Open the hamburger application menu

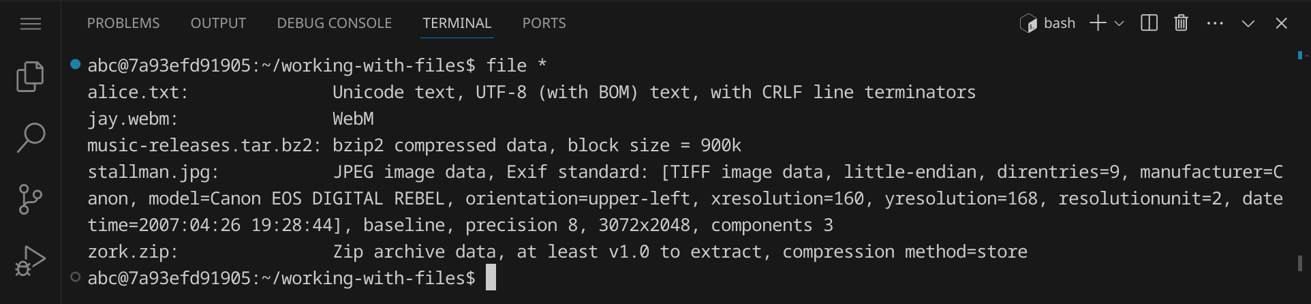point(31,24)
